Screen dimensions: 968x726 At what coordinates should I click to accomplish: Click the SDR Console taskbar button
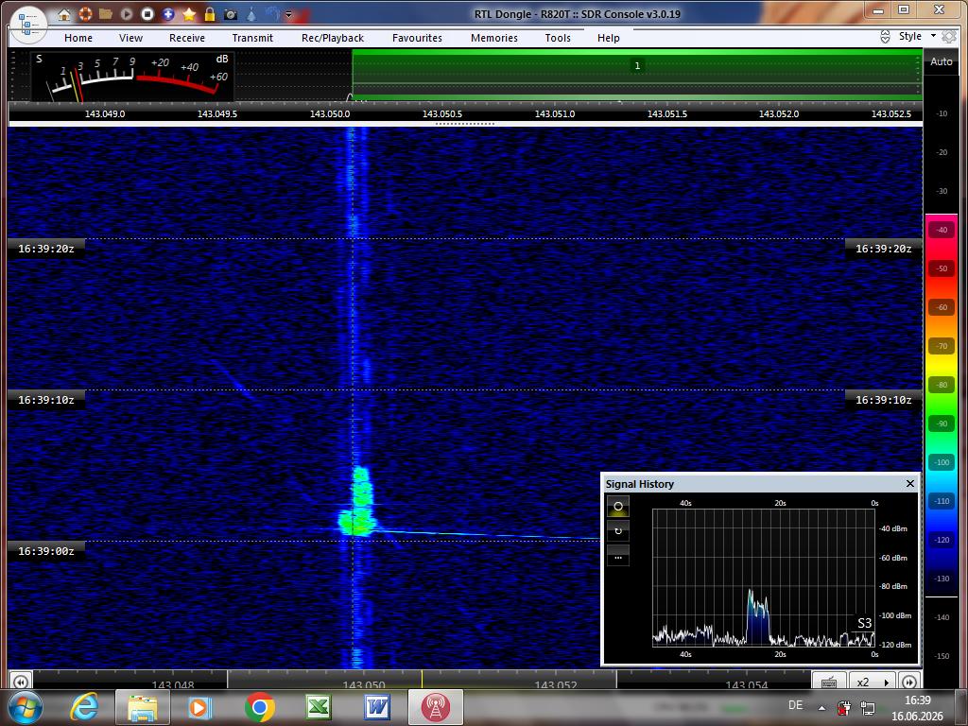(435, 707)
